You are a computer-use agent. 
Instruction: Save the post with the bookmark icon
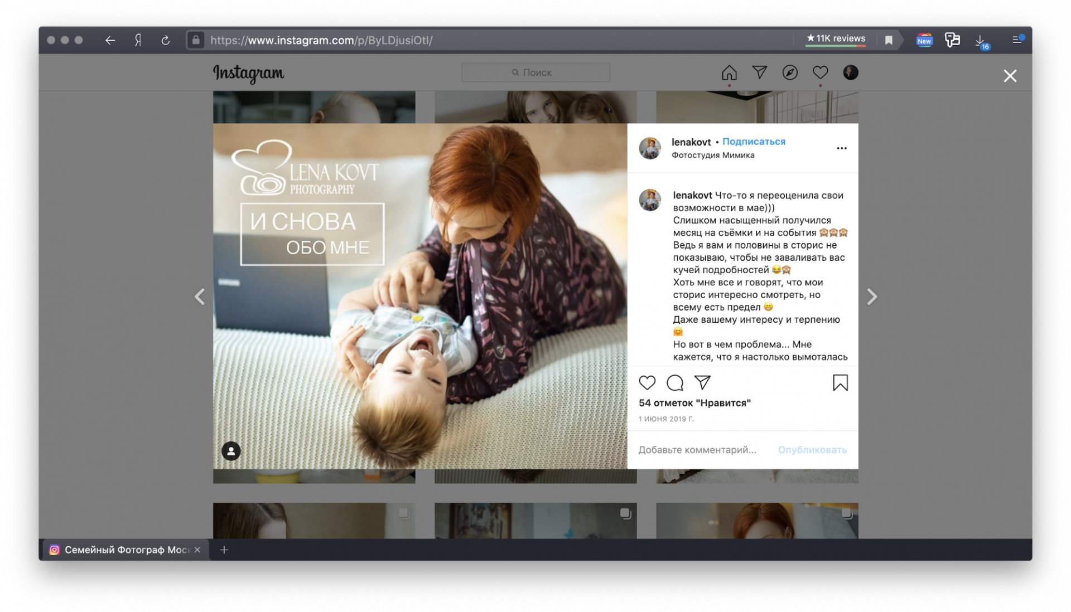tap(840, 383)
